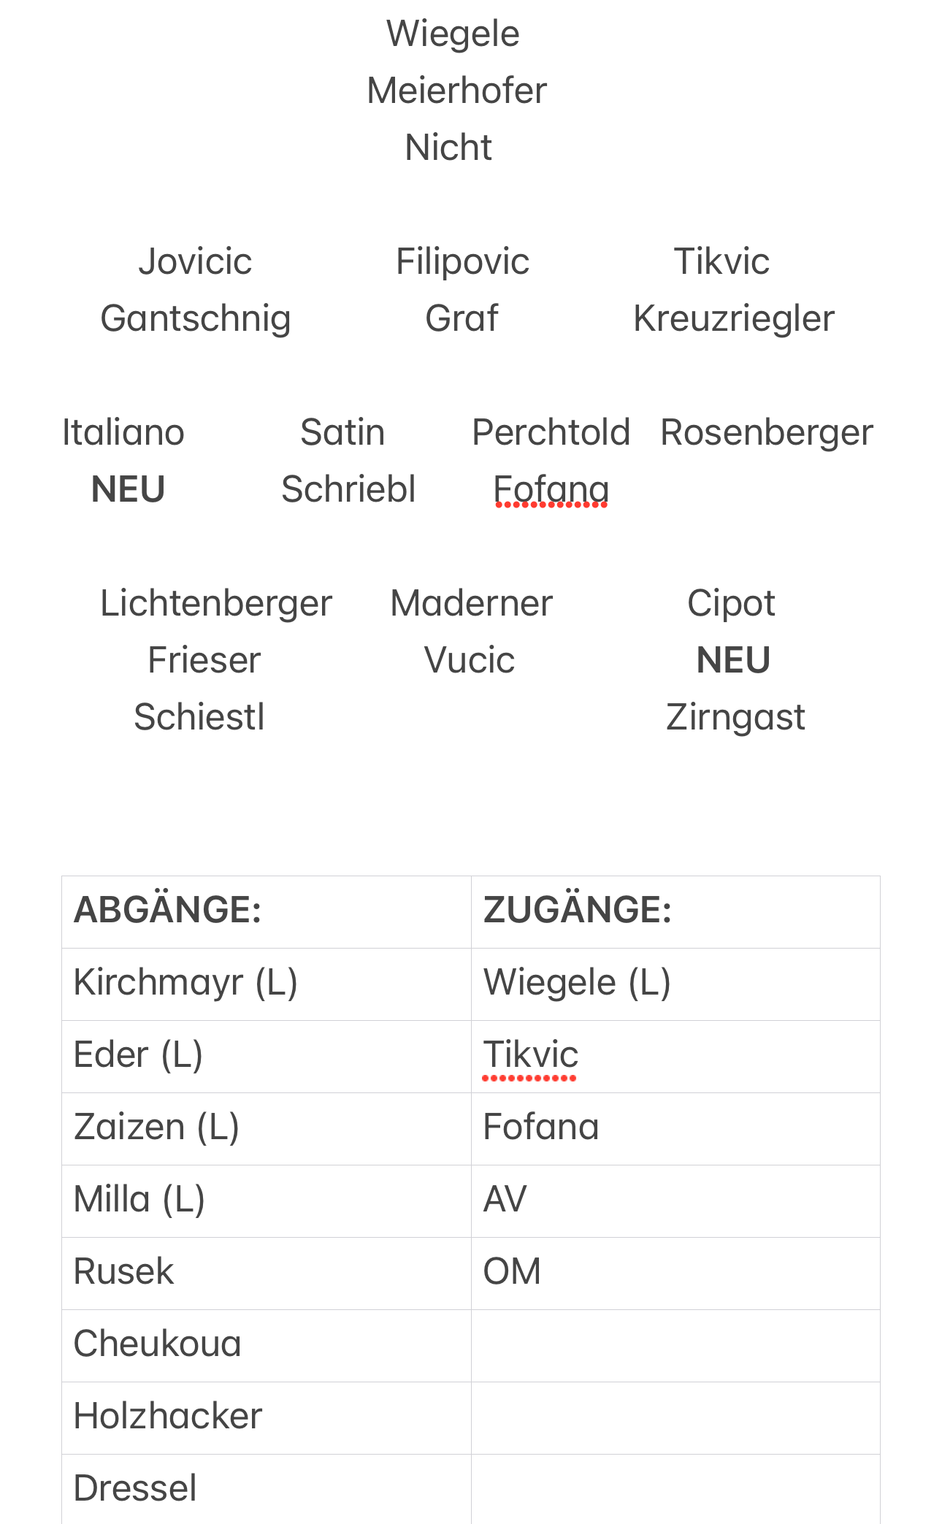Click the name Wiegele at the top

point(453,34)
